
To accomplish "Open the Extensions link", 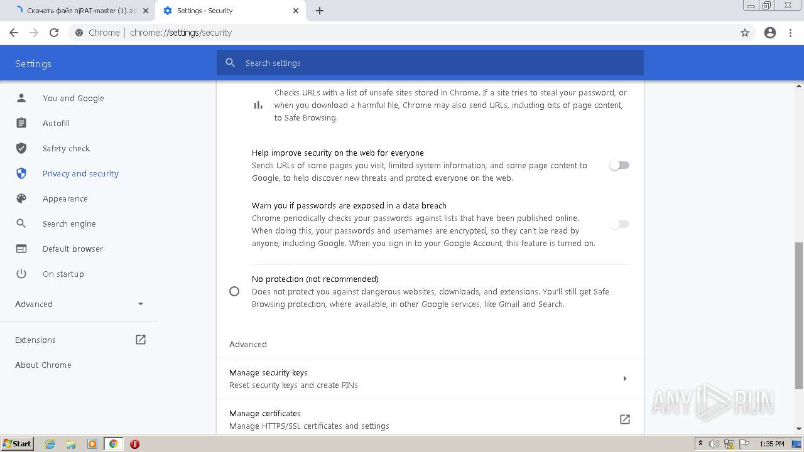I will point(35,340).
